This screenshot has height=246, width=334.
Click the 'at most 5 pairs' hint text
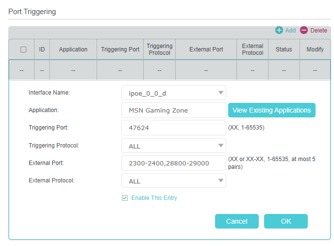pos(271,163)
